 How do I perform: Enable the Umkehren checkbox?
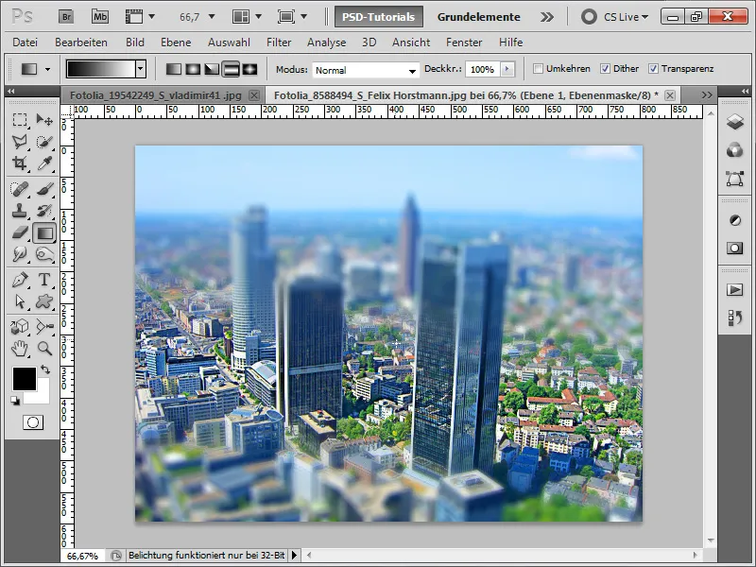[x=538, y=69]
